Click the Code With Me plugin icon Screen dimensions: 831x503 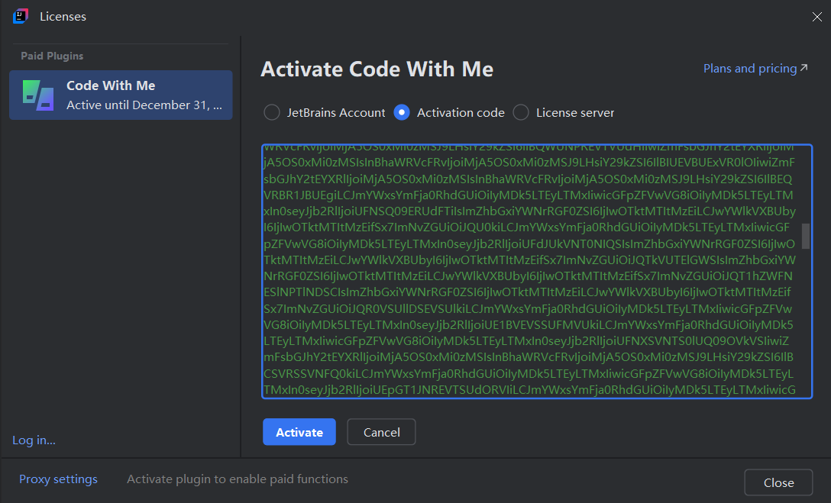[x=37, y=95]
